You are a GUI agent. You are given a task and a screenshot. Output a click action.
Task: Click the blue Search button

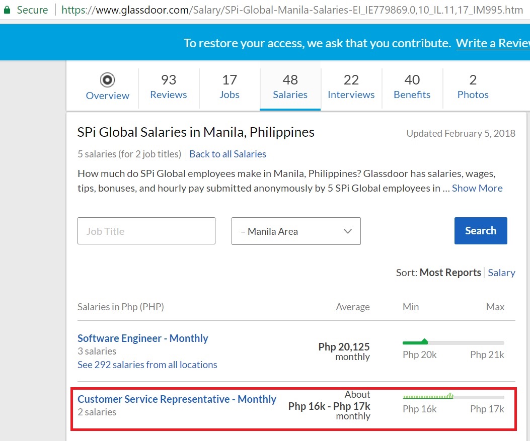coord(481,231)
